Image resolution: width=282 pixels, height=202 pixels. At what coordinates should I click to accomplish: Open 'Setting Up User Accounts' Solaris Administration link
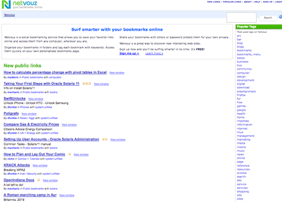pyautogui.click(x=51, y=140)
